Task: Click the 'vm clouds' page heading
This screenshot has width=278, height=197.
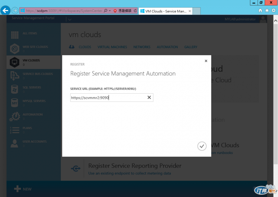Action: coord(85,35)
